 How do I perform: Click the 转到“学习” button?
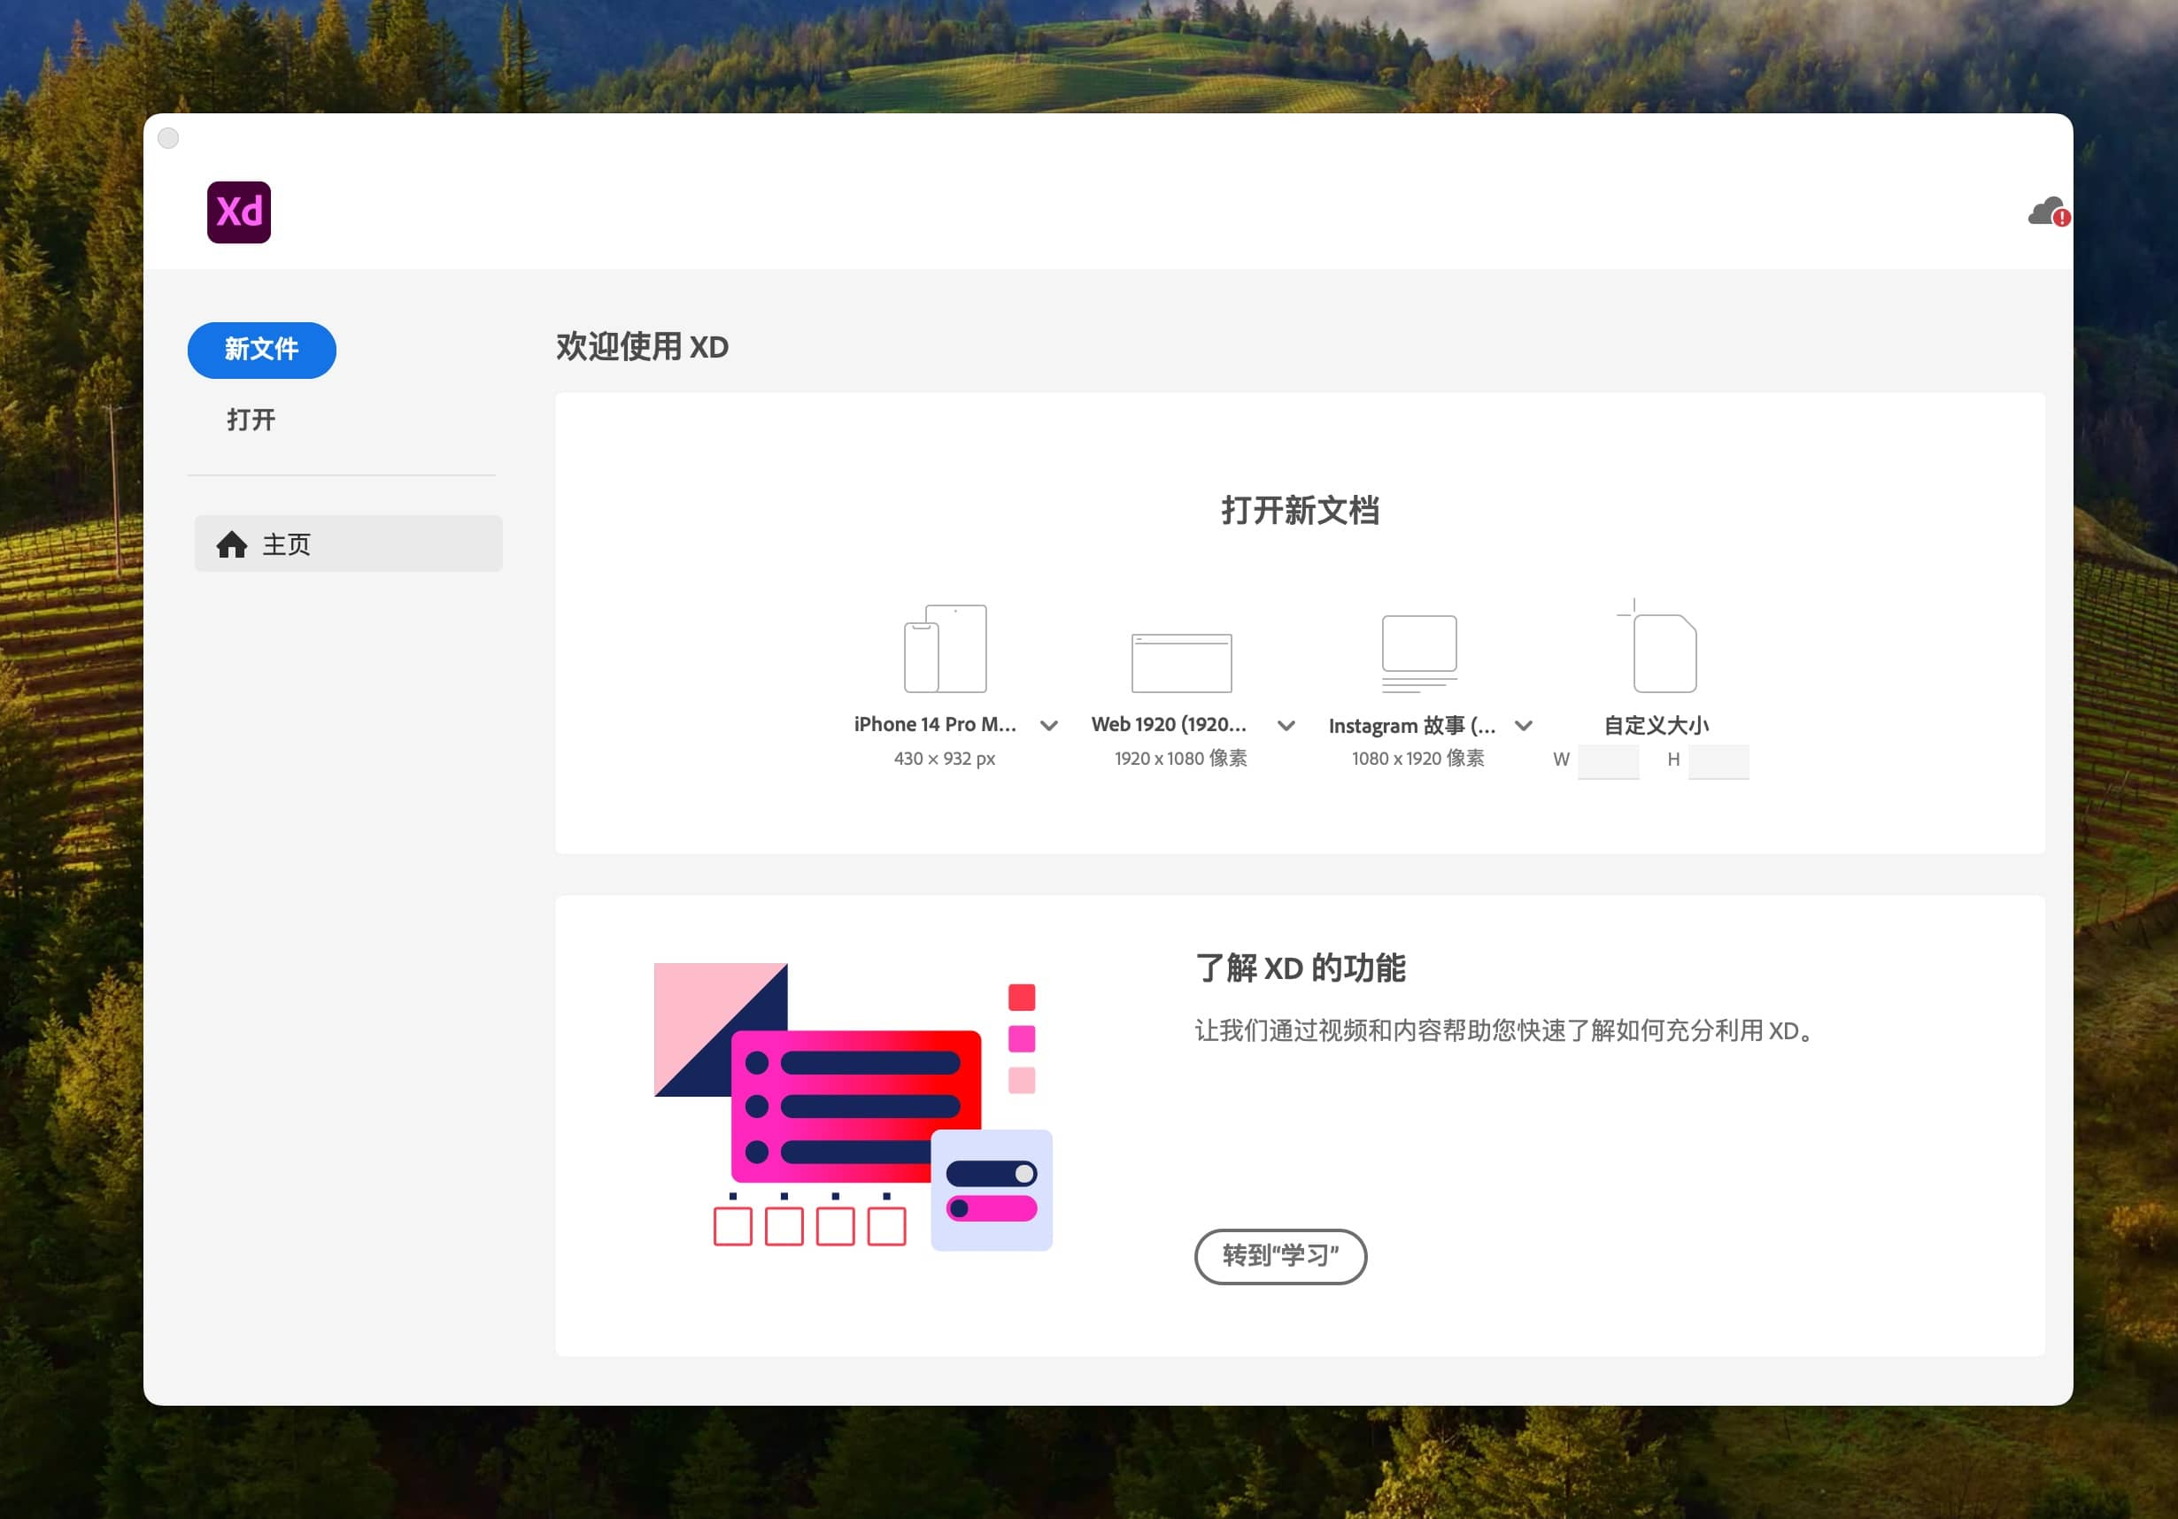point(1280,1256)
